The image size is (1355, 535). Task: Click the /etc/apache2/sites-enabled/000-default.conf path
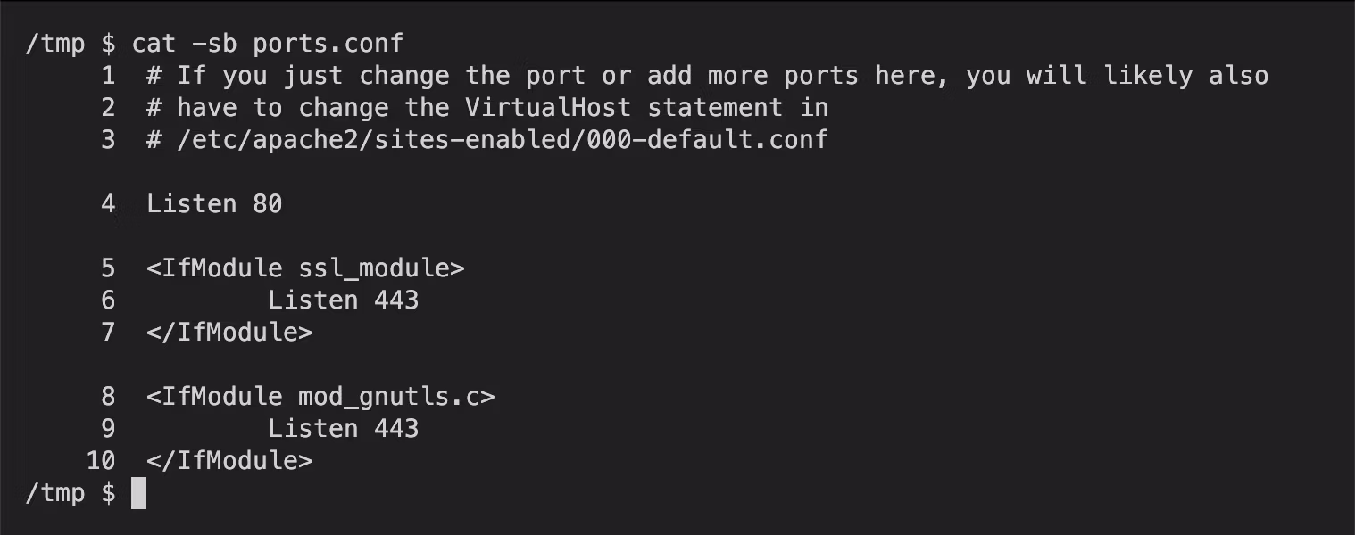[502, 140]
